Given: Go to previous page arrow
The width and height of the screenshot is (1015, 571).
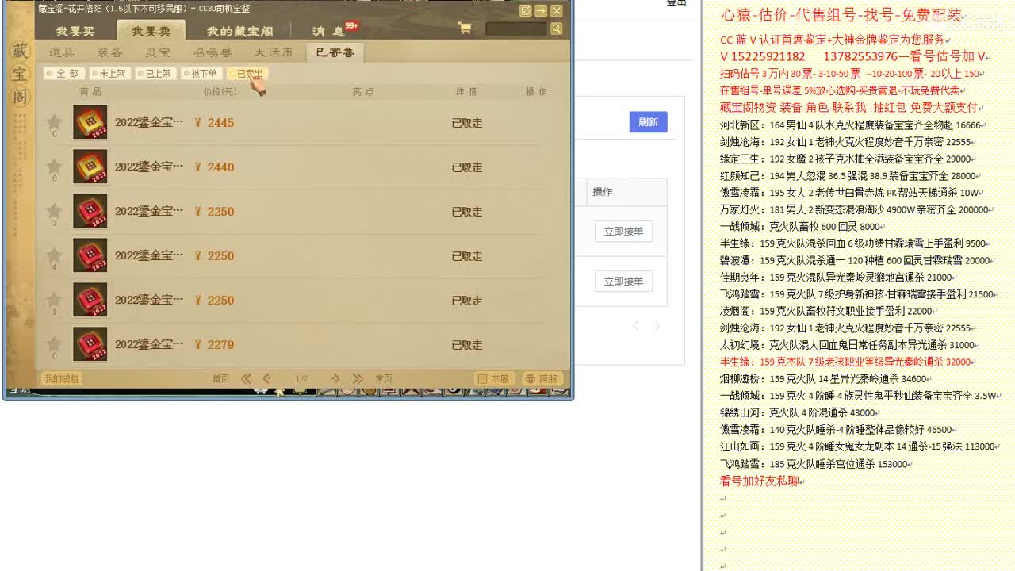Looking at the screenshot, I should coord(266,378).
